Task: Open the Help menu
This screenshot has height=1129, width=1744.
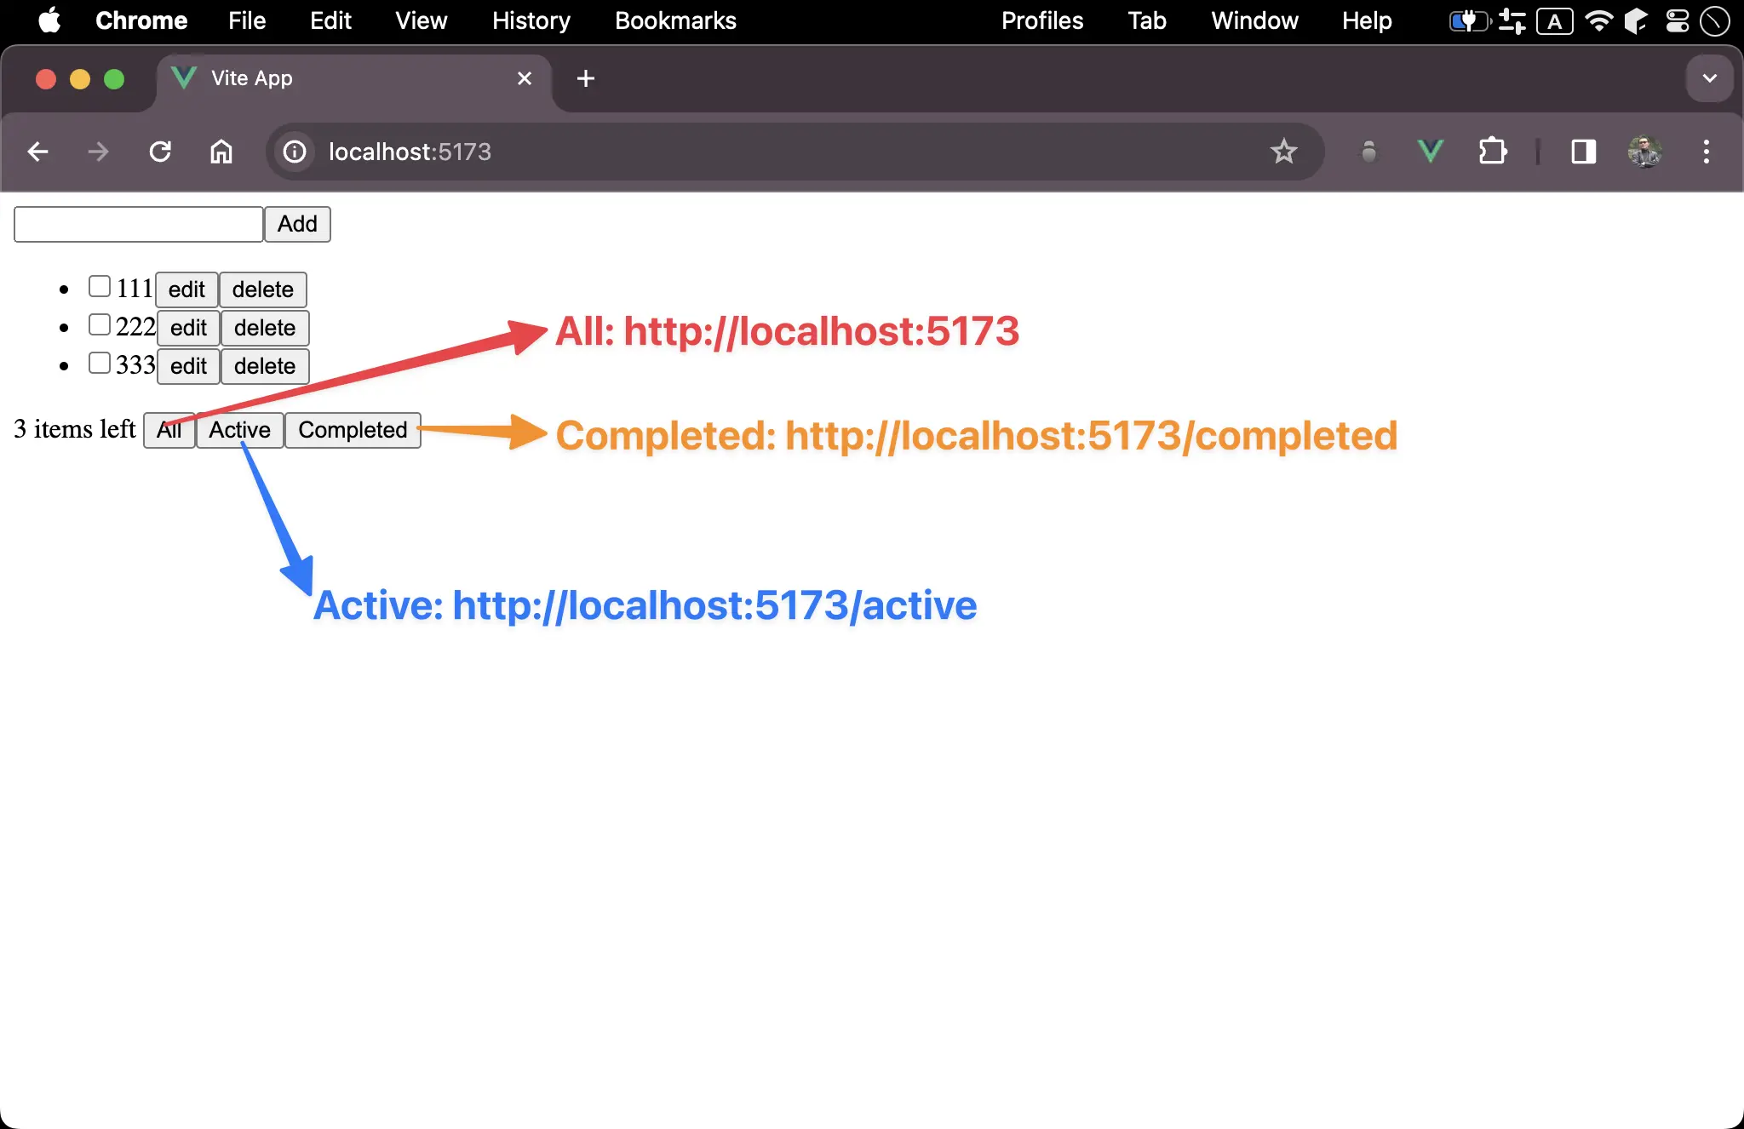Action: (x=1367, y=20)
